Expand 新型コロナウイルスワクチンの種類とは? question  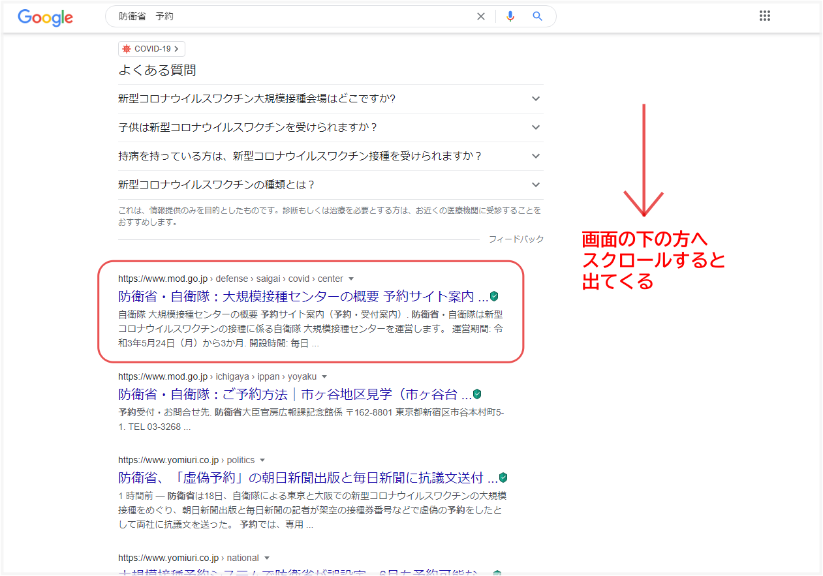pyautogui.click(x=330, y=185)
